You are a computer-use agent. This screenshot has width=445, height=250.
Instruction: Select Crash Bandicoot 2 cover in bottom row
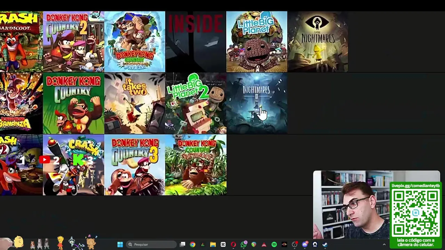click(21, 165)
